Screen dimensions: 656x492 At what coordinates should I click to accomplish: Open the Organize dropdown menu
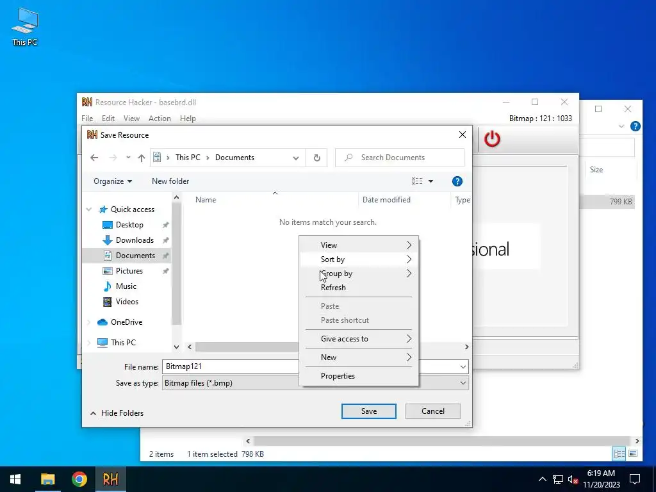click(113, 181)
